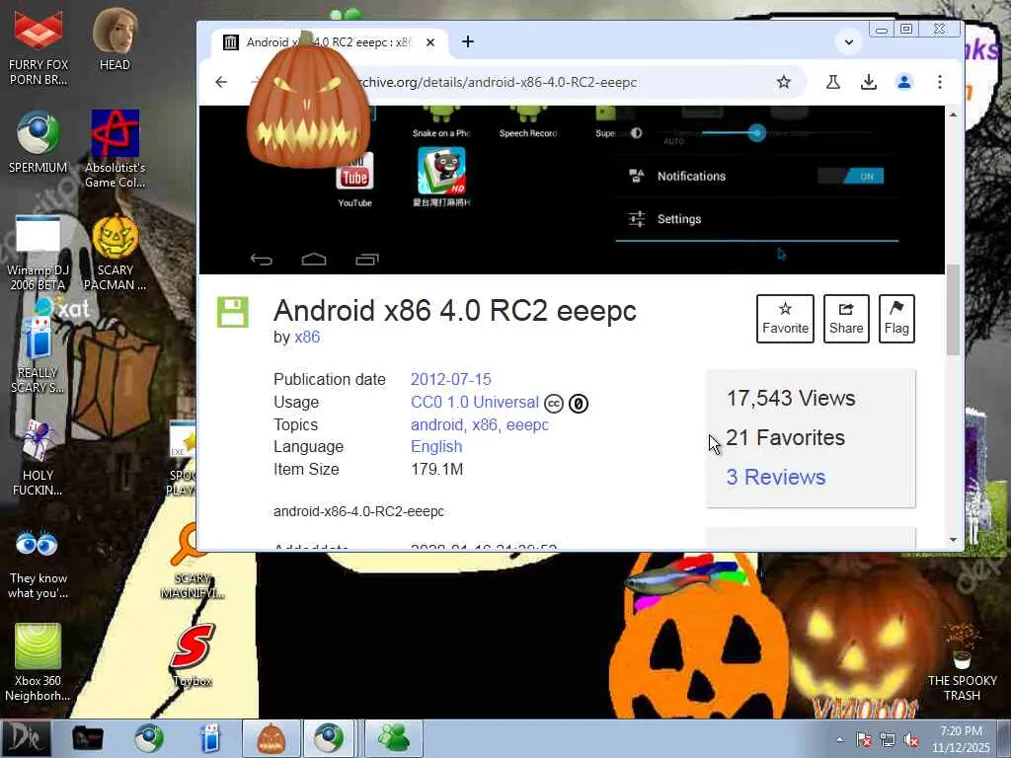Open a new browser tab
This screenshot has height=758, width=1011.
pos(468,41)
